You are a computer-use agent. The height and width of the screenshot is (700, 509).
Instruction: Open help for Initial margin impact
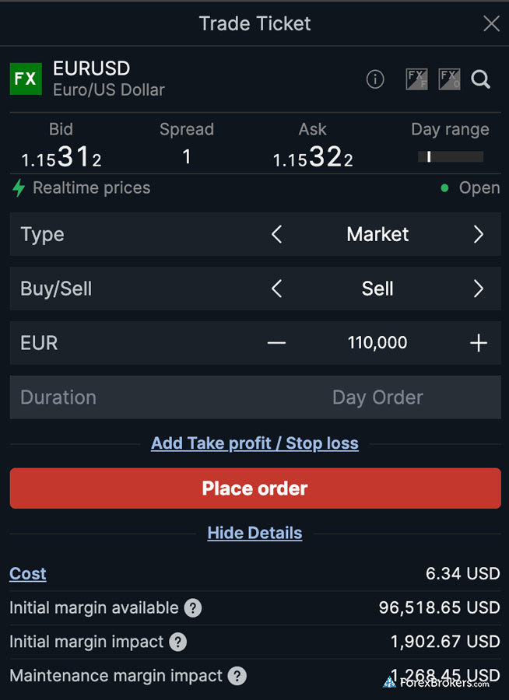(178, 642)
